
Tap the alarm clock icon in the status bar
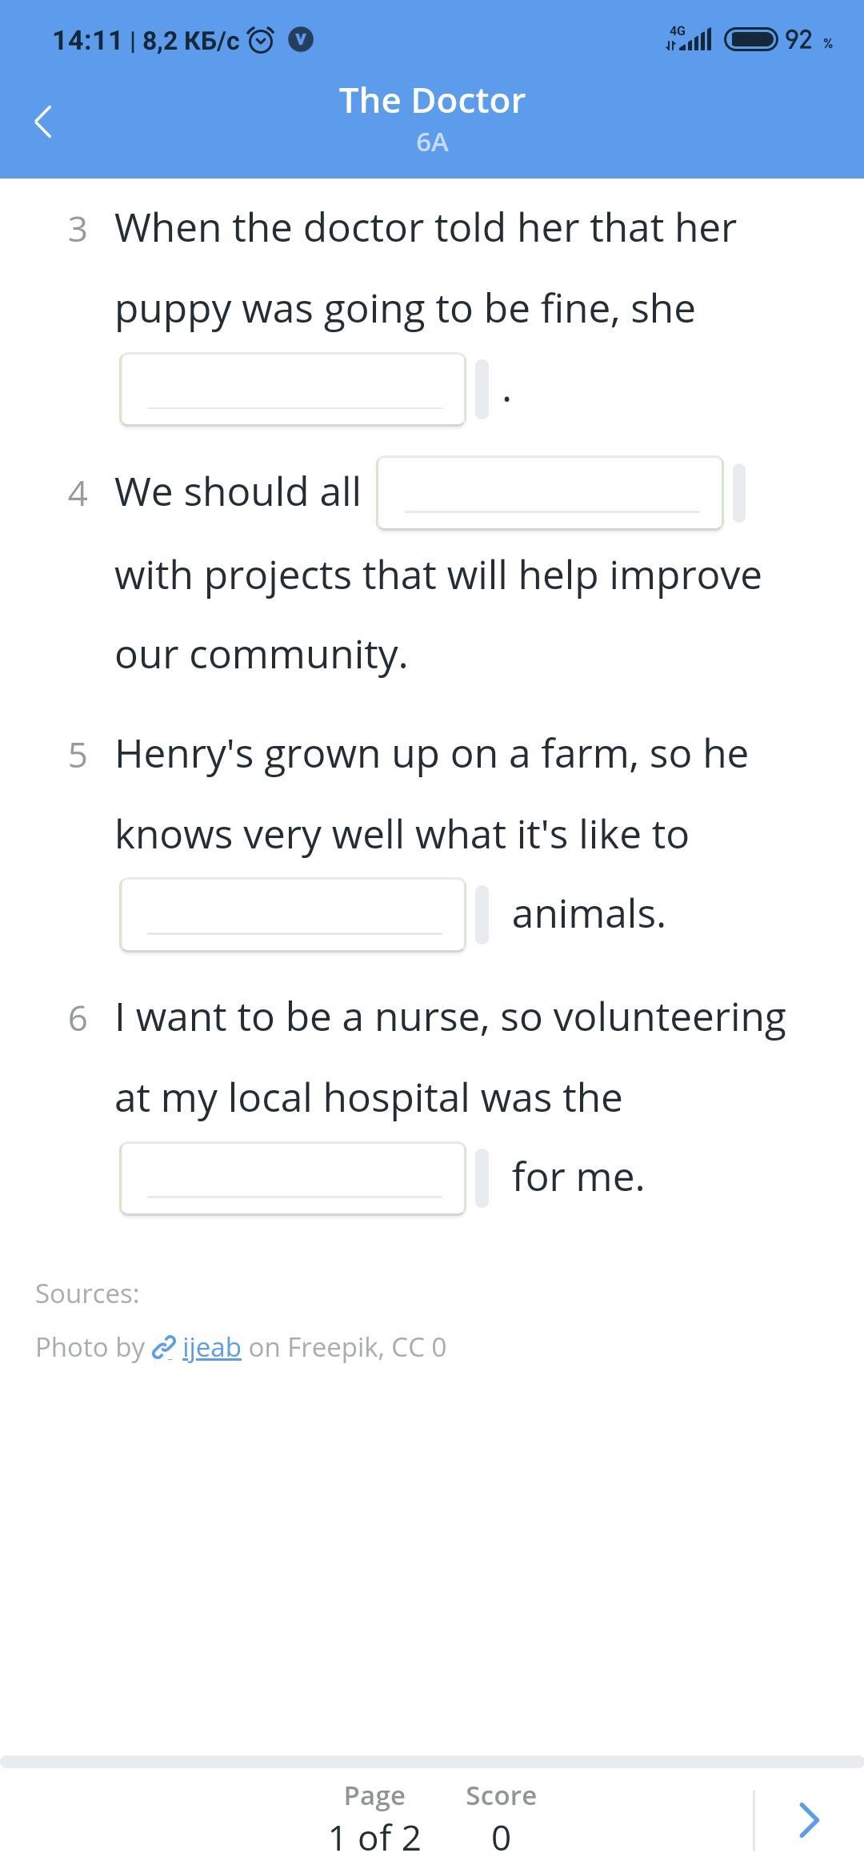[x=261, y=39]
